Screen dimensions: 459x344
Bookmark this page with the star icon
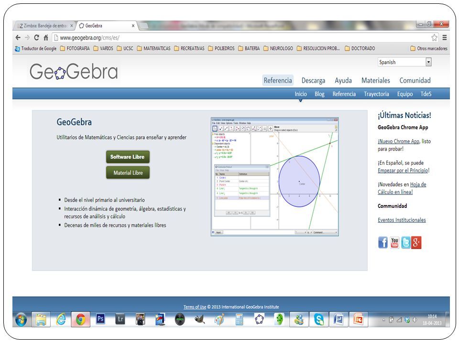434,37
